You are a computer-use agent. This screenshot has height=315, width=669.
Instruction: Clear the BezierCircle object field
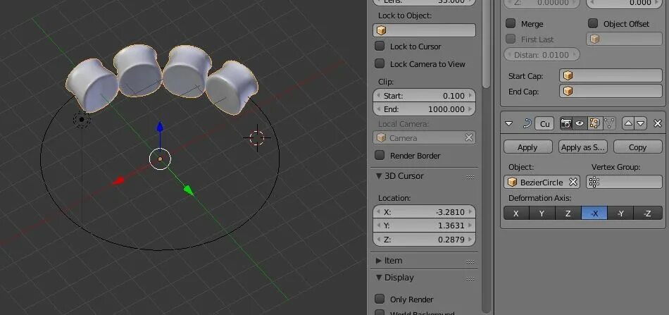click(573, 183)
